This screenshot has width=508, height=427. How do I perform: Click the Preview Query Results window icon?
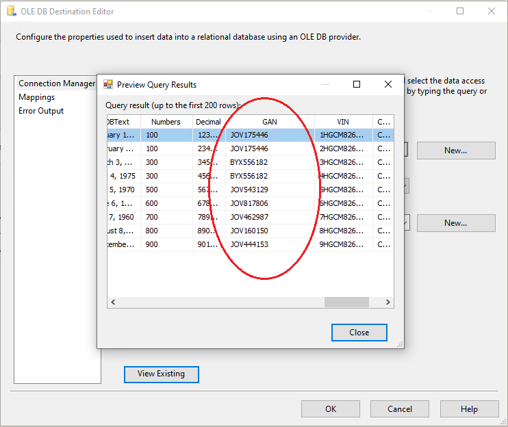108,85
